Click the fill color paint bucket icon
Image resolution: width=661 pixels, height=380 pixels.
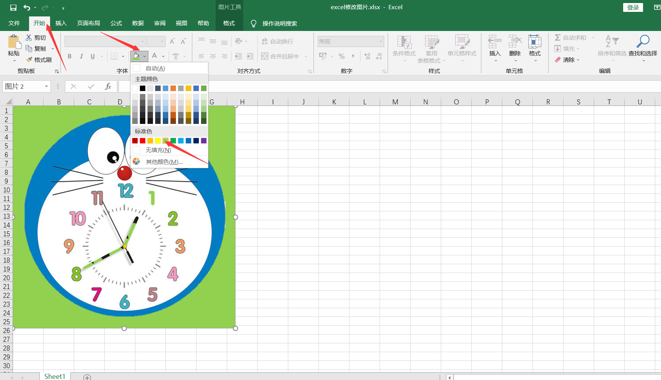(136, 56)
